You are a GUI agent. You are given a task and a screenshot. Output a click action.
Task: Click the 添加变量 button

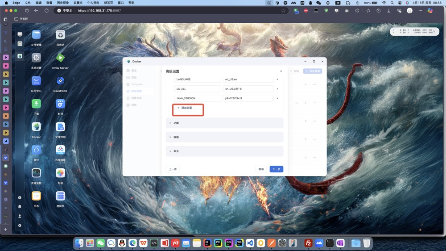185,108
